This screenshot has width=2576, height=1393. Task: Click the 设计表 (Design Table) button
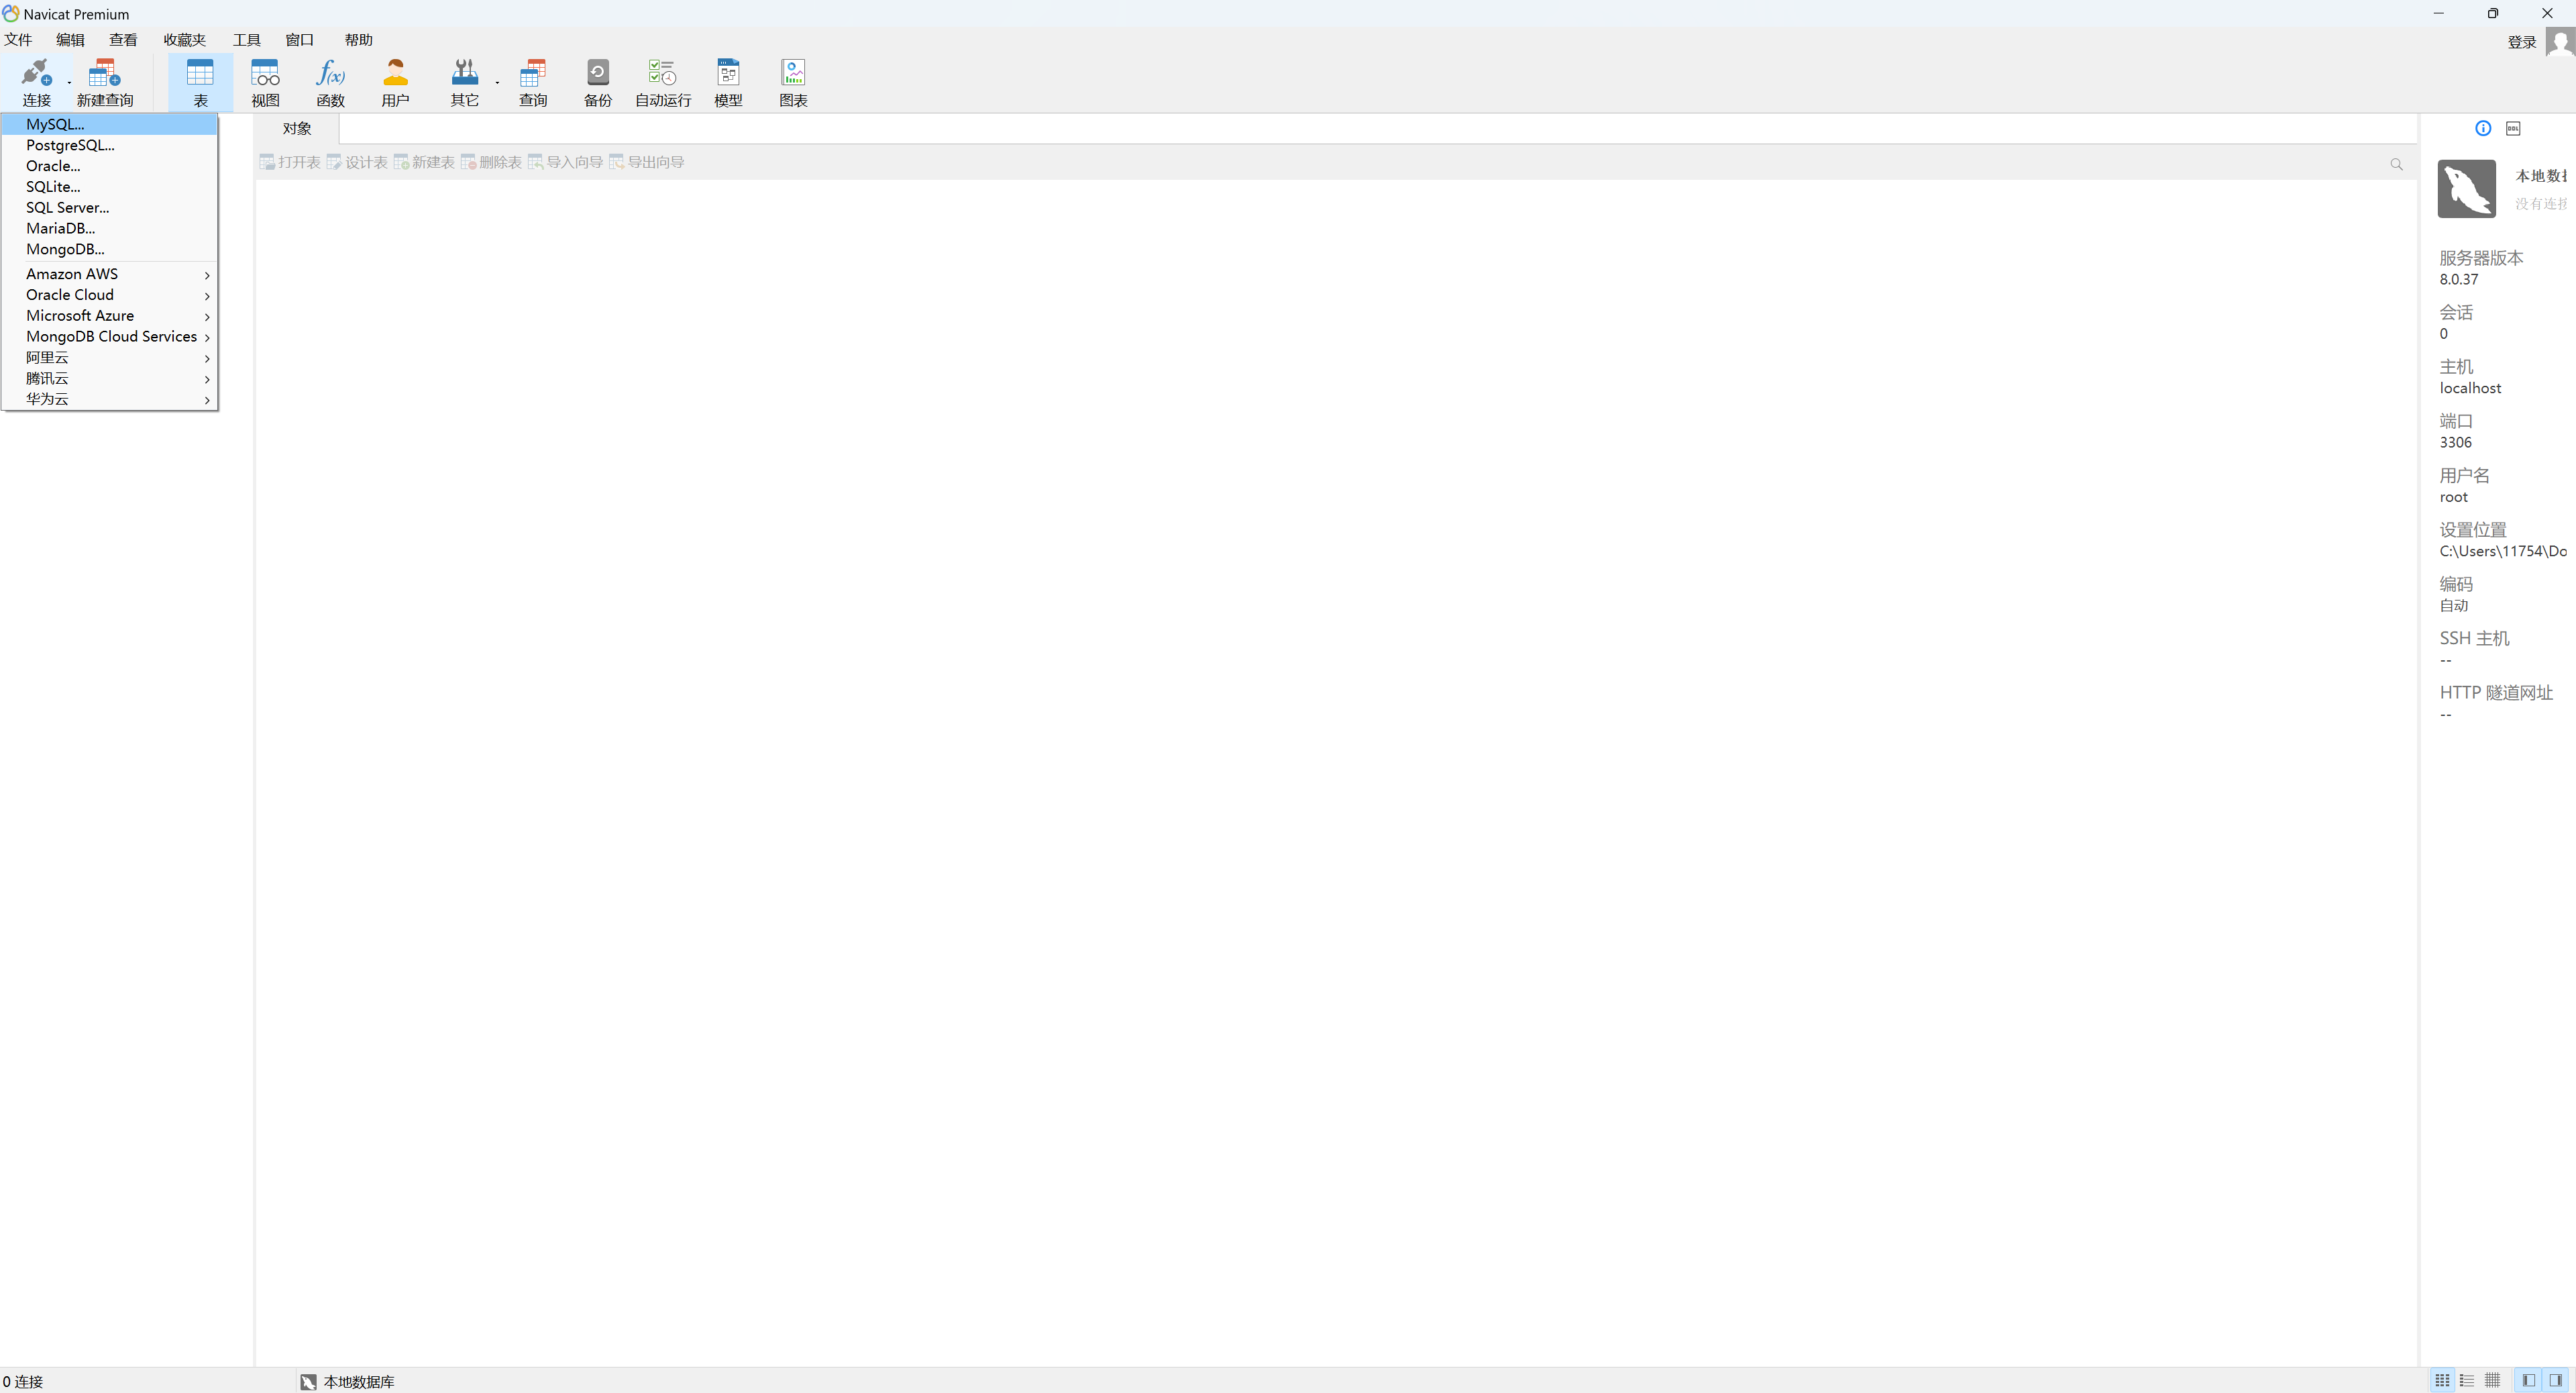[x=357, y=162]
